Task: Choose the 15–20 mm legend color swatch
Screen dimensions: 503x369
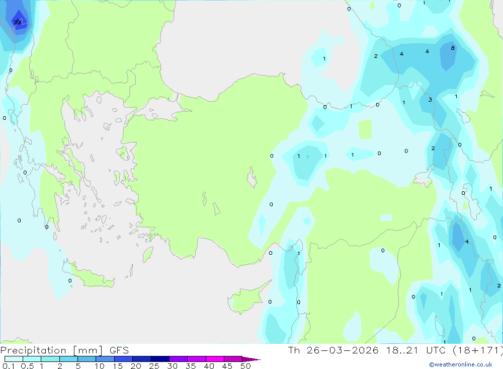Action: pos(124,359)
